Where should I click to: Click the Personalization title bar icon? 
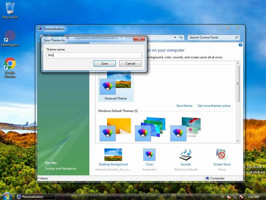click(40, 29)
